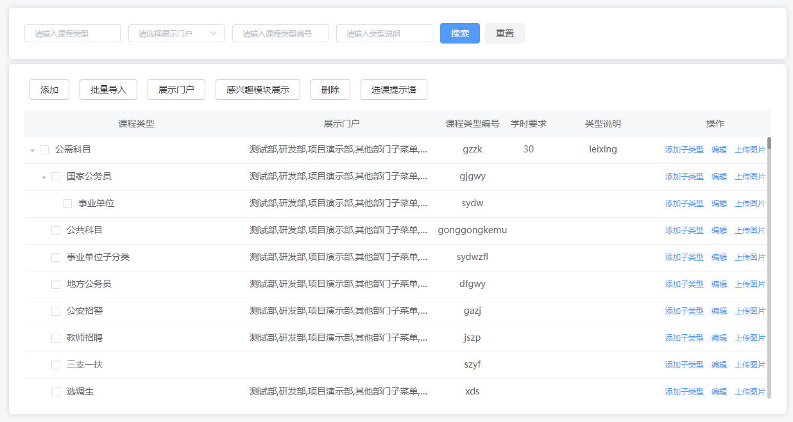Image resolution: width=793 pixels, height=422 pixels.
Task: Focus the 请输入类型说明 input field
Action: 384,33
